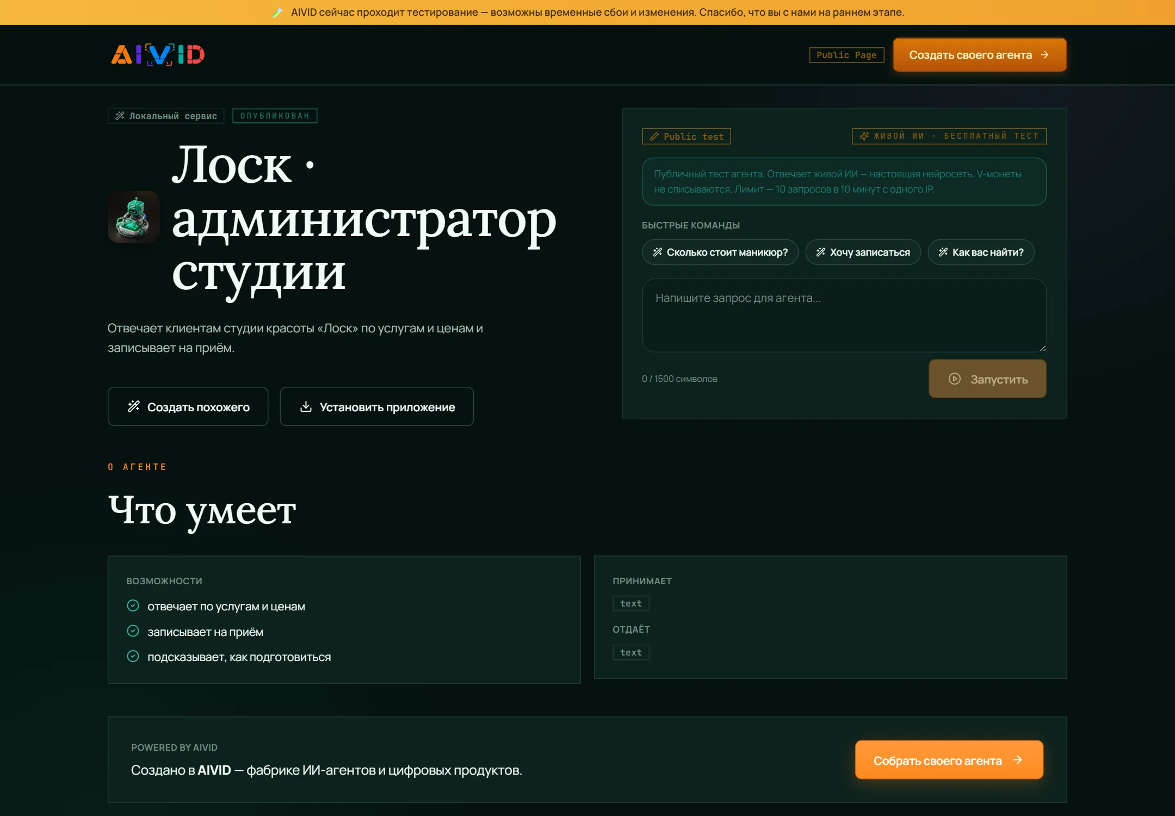The width and height of the screenshot is (1175, 816).
Task: Click the Public Page badge
Action: click(x=846, y=55)
